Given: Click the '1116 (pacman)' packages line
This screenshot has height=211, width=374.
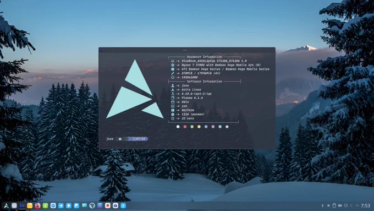Looking at the screenshot, I should [x=193, y=114].
